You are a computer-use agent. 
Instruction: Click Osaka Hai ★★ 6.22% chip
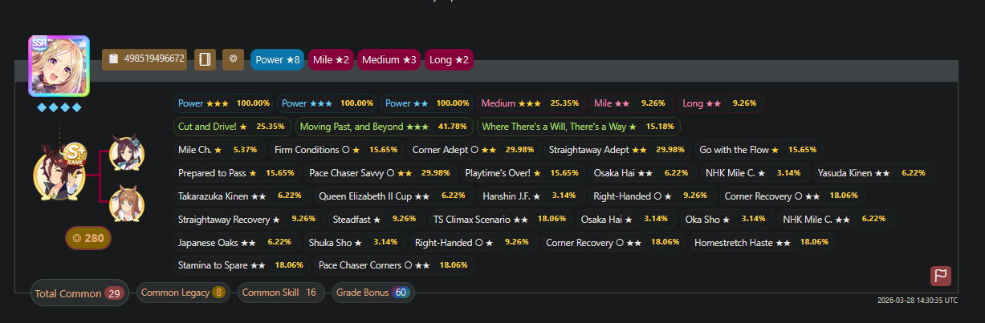coord(641,173)
